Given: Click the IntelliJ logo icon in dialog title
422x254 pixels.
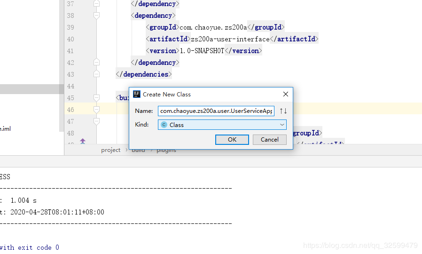Looking at the screenshot, I should click(137, 94).
